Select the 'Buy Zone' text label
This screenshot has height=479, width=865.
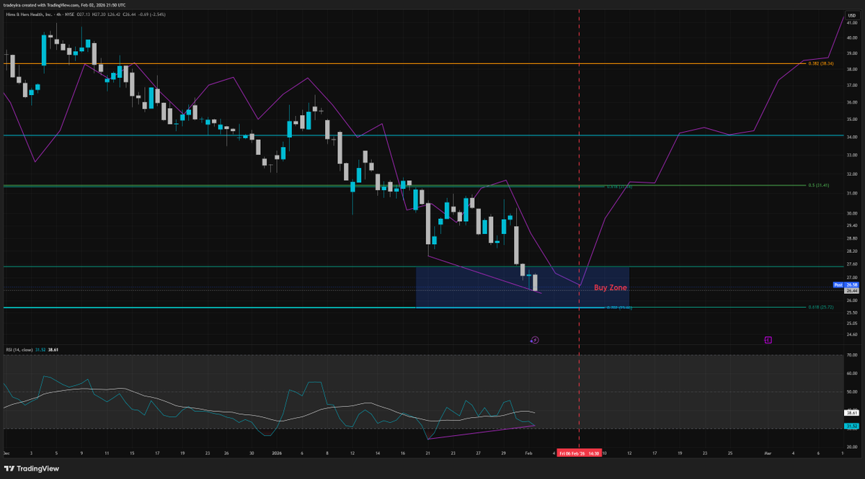click(x=610, y=287)
